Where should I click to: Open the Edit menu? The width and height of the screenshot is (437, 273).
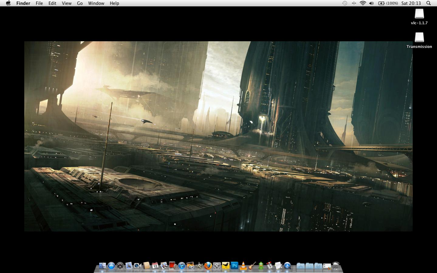click(x=52, y=3)
